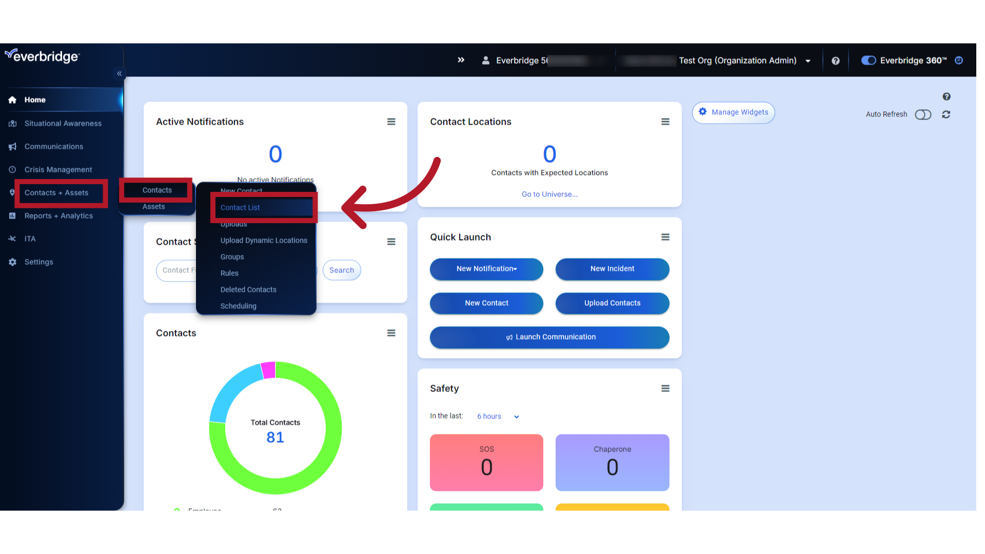The width and height of the screenshot is (985, 554).
Task: Click the Settings gear icon in sidebar
Action: [12, 262]
